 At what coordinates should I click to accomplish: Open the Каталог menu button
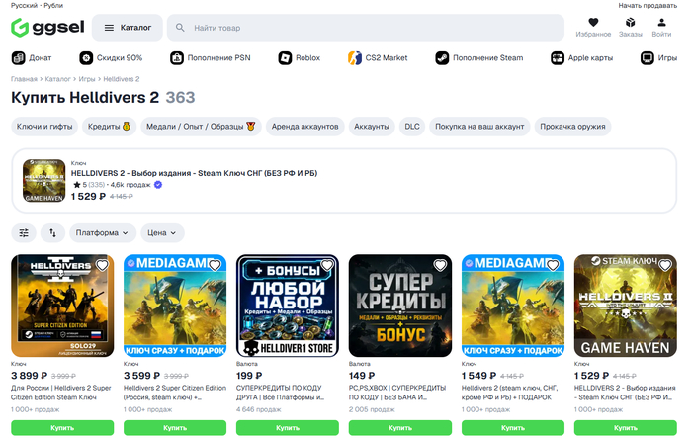(128, 28)
